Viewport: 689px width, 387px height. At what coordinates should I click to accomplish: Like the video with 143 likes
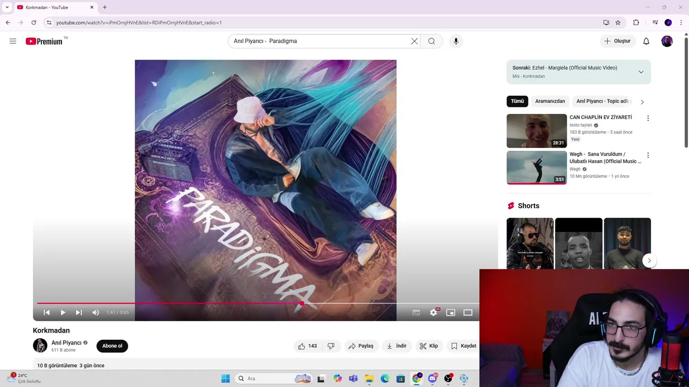pos(307,346)
